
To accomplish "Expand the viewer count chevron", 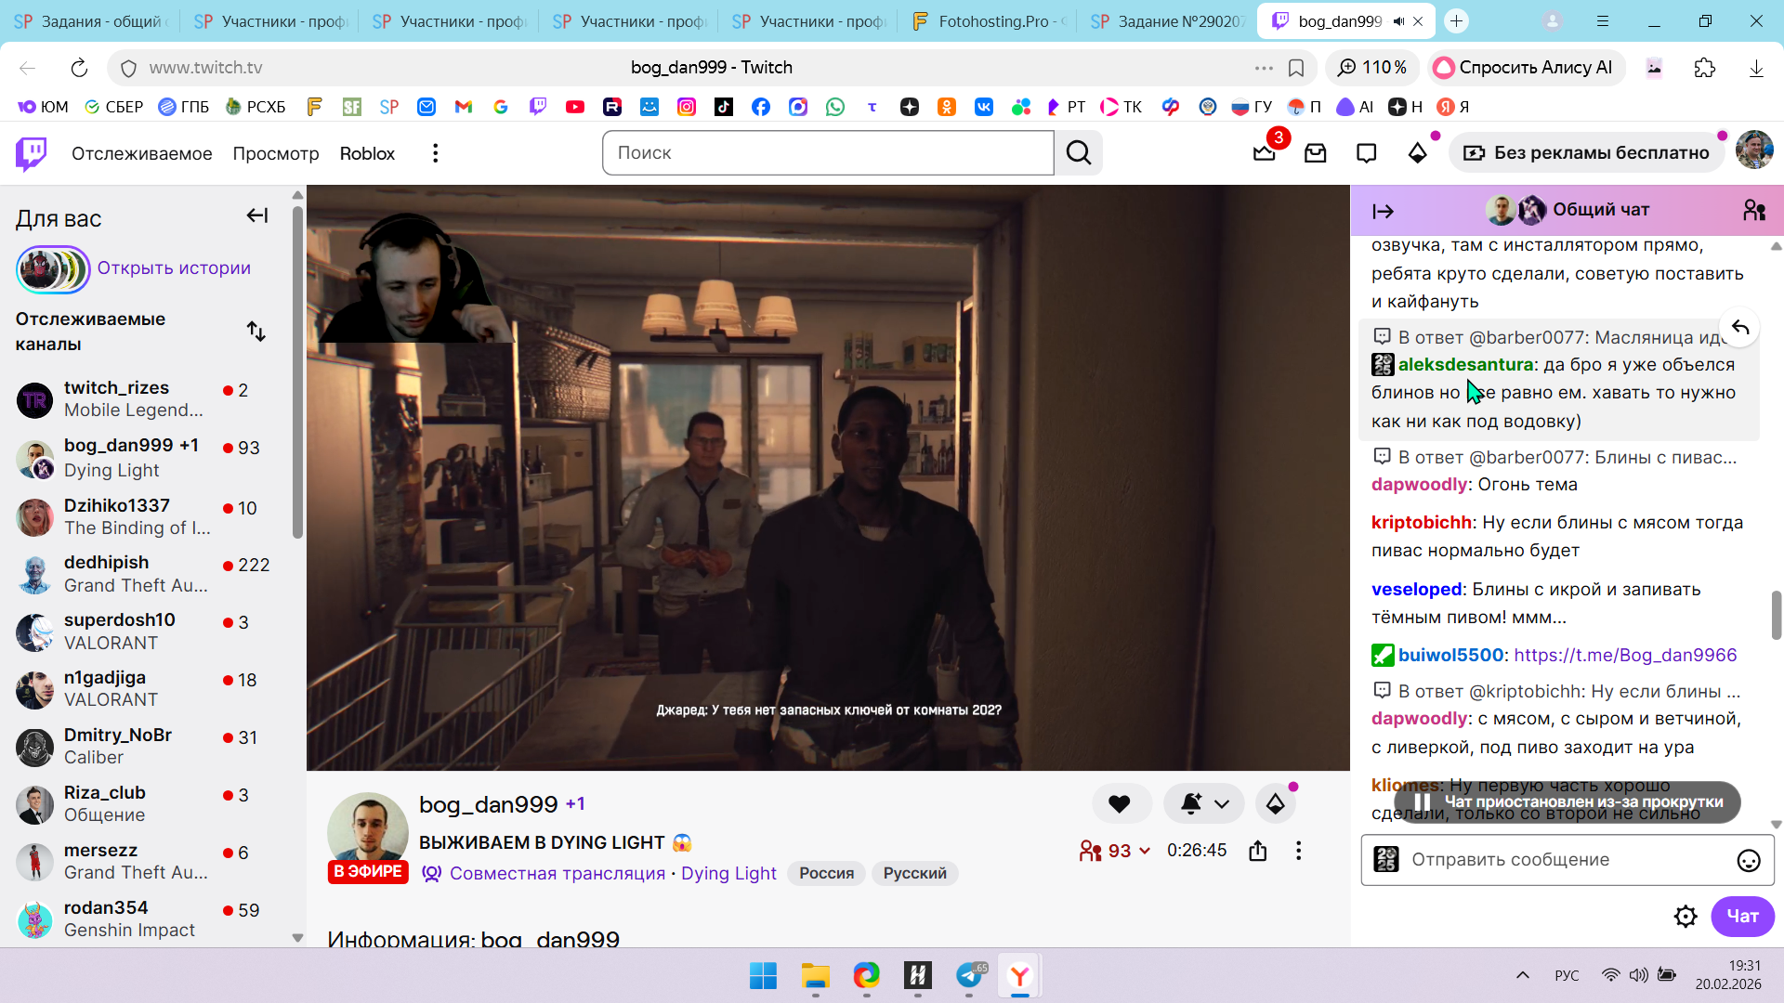I will (1145, 852).
